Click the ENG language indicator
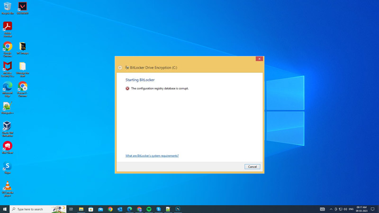The image size is (379, 213). [351, 209]
